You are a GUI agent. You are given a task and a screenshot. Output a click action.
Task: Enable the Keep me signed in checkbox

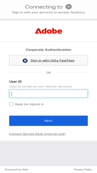tap(11, 104)
